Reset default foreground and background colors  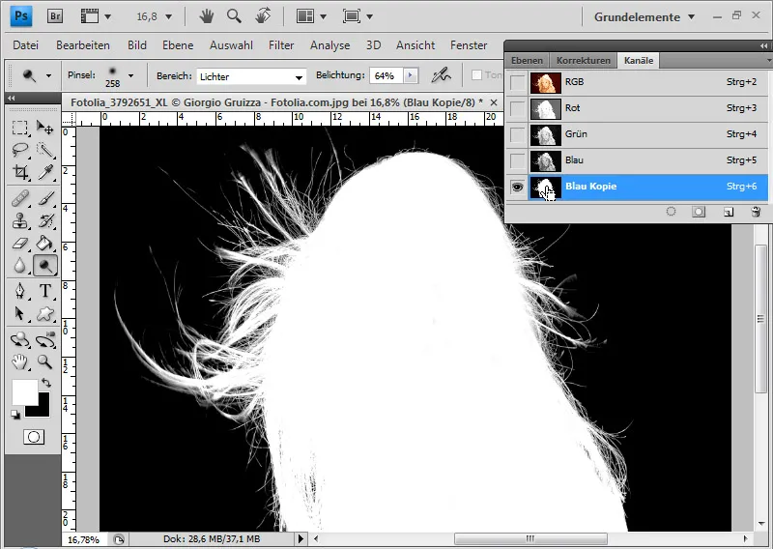15,415
